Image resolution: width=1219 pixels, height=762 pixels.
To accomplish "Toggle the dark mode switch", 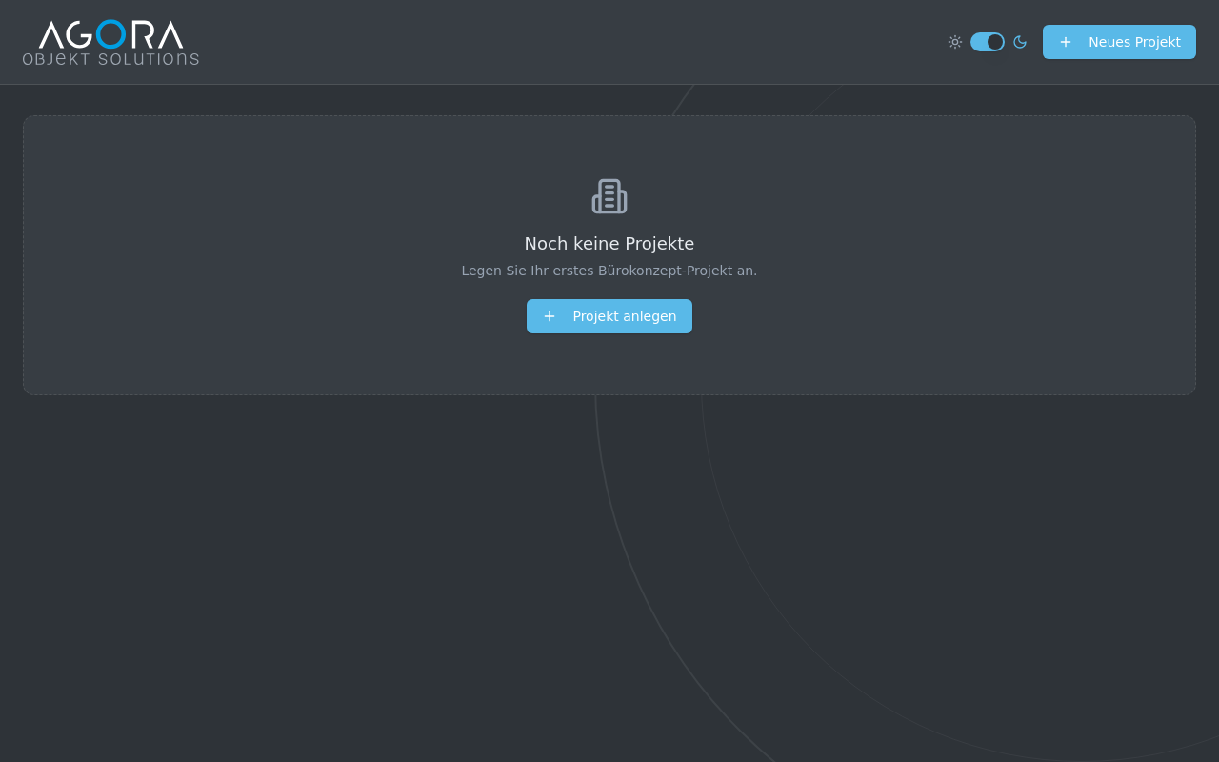I will 988,42.
